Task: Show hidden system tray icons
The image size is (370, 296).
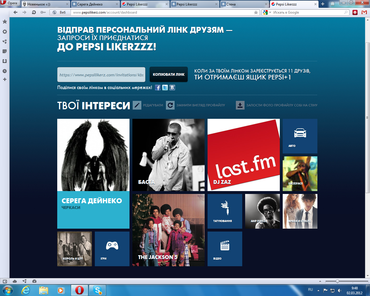Action: coord(318,290)
